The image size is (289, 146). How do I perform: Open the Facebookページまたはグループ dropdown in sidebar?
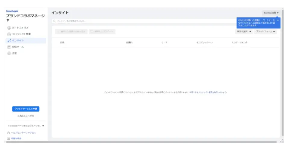26,126
